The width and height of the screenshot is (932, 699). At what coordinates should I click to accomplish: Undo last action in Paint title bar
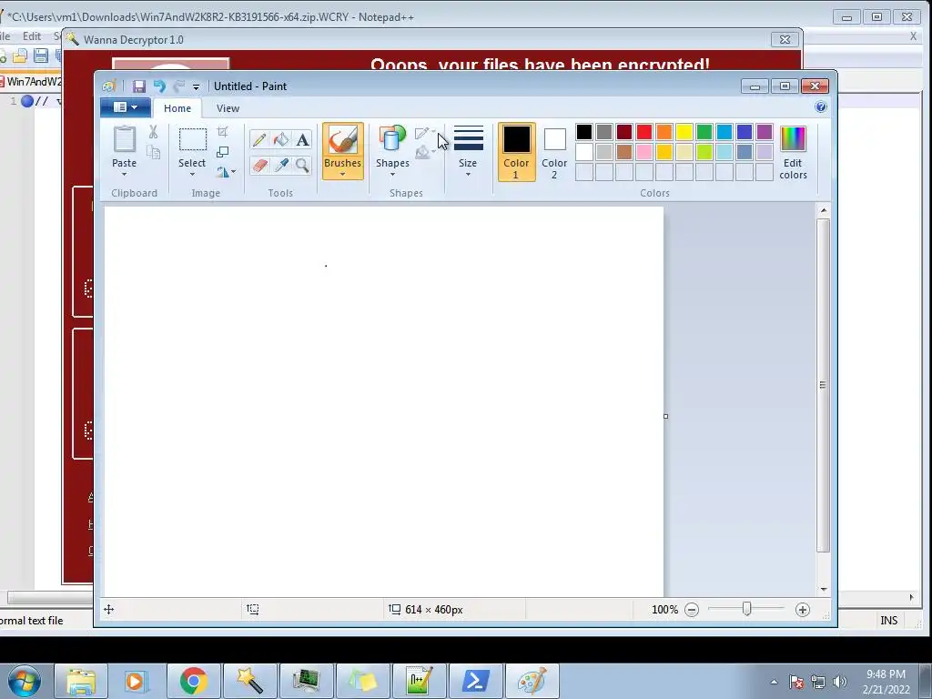pos(159,86)
